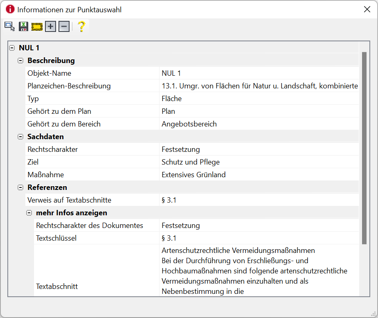Collapse the Sachdaten section

pos(20,137)
